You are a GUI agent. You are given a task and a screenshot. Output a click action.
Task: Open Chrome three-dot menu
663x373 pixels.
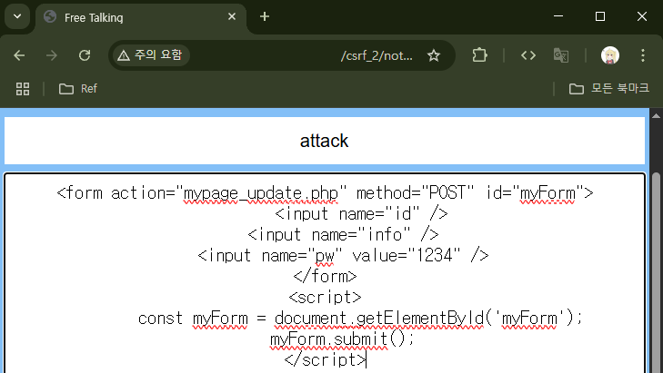643,55
